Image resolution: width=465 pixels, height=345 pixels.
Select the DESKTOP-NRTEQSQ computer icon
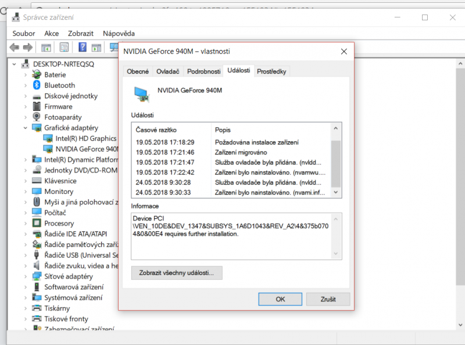click(26, 64)
